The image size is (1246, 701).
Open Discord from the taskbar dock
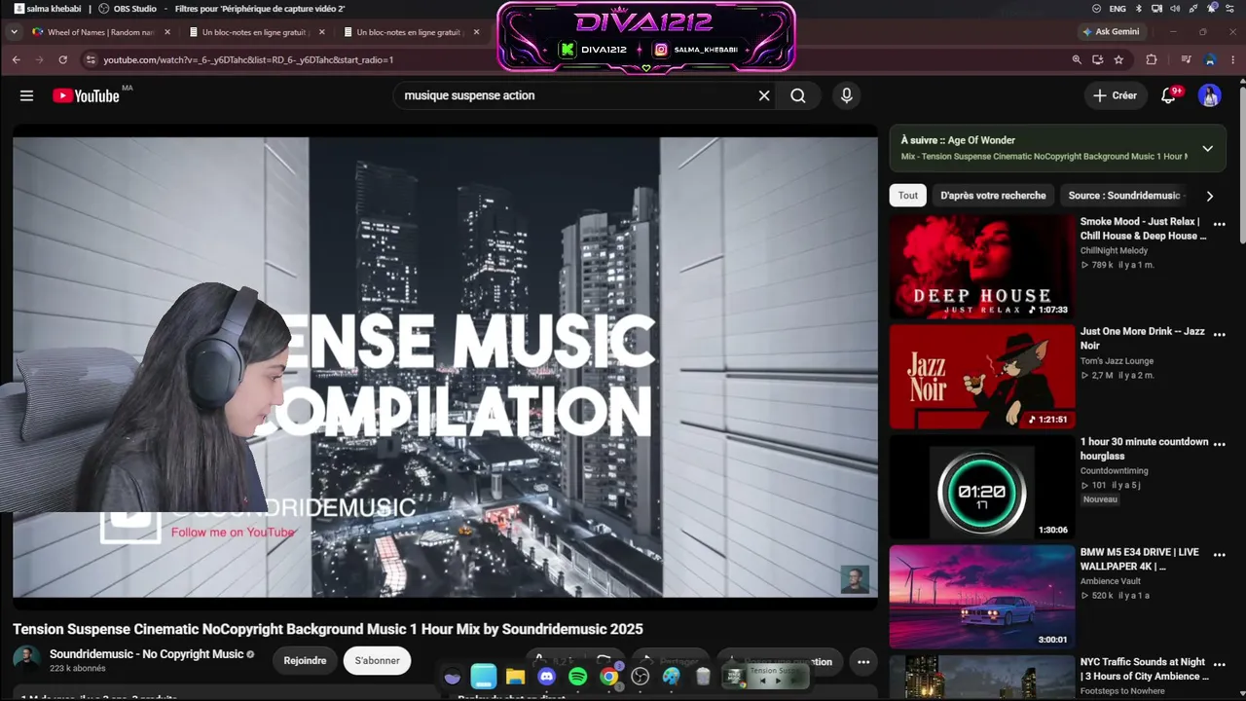(x=547, y=677)
